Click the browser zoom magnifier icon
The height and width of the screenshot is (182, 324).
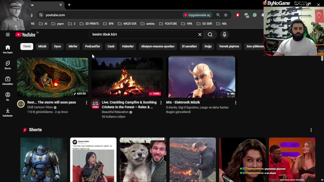point(218,15)
